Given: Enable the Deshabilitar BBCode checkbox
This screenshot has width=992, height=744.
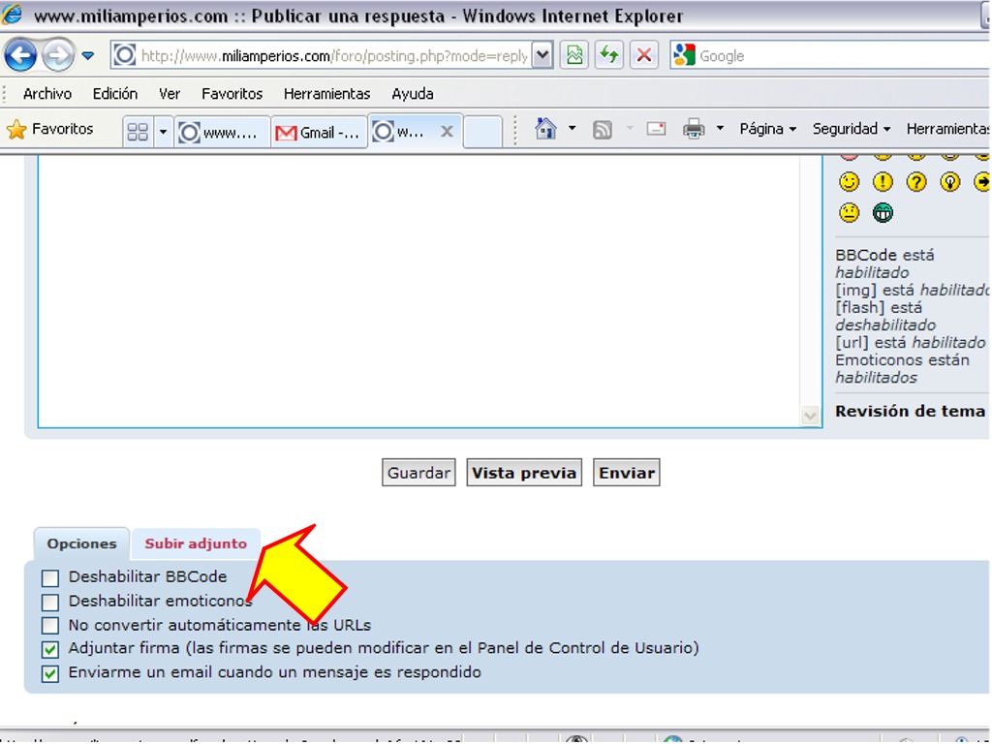Looking at the screenshot, I should tap(50, 578).
